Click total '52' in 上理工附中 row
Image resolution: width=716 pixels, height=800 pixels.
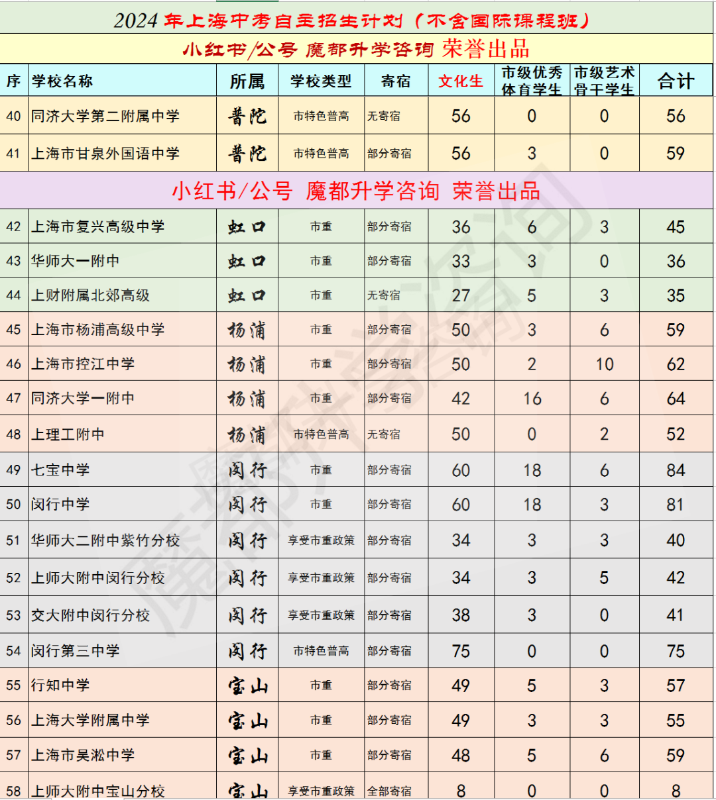[676, 434]
